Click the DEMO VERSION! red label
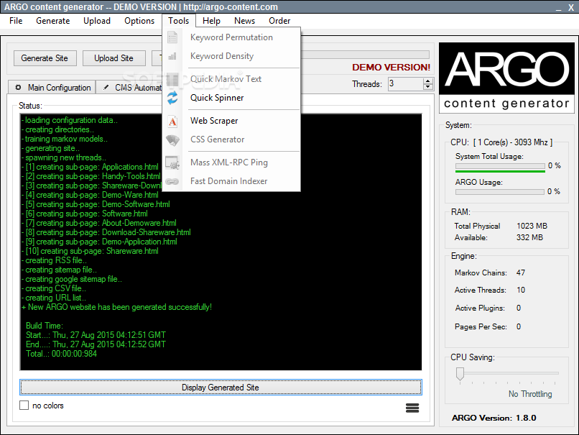The width and height of the screenshot is (579, 435). point(391,68)
